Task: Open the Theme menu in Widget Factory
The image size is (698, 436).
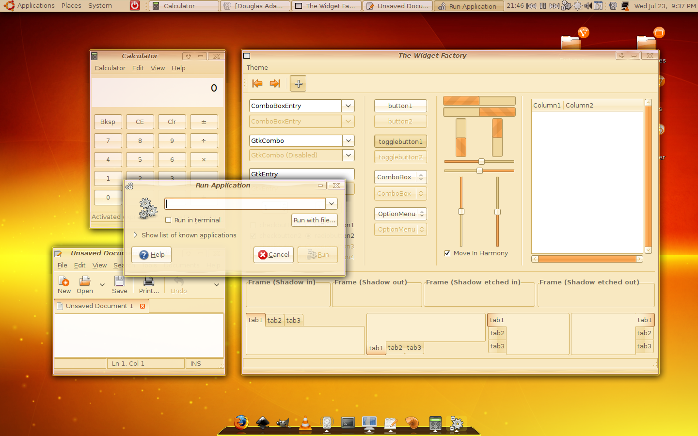Action: tap(257, 67)
